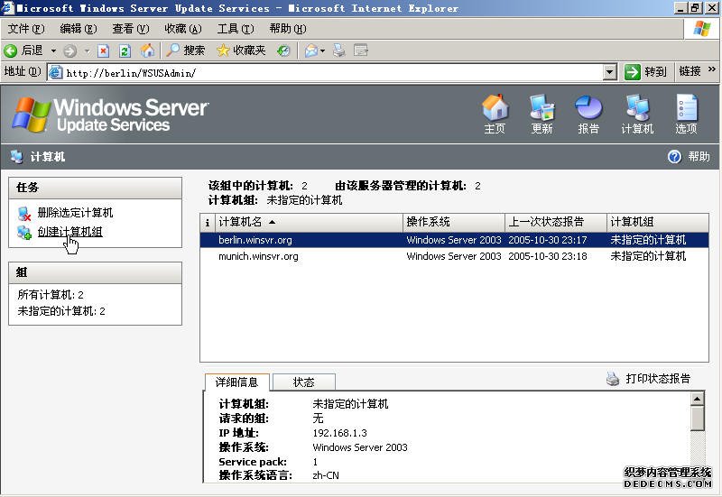This screenshot has height=497, width=722.
Task: Open the Back button history dropdown
Action: pyautogui.click(x=53, y=51)
